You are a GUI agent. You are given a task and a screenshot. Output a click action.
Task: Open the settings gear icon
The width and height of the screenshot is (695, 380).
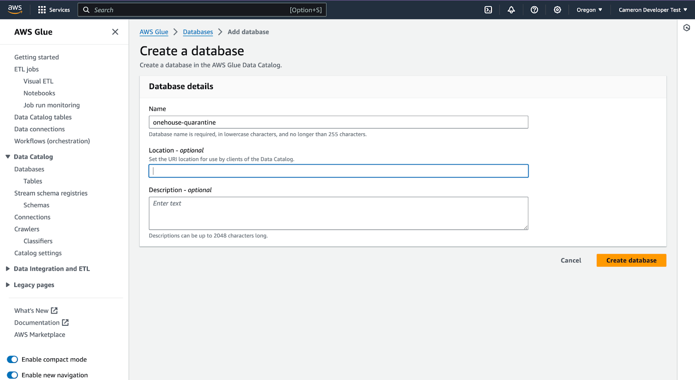pos(557,10)
